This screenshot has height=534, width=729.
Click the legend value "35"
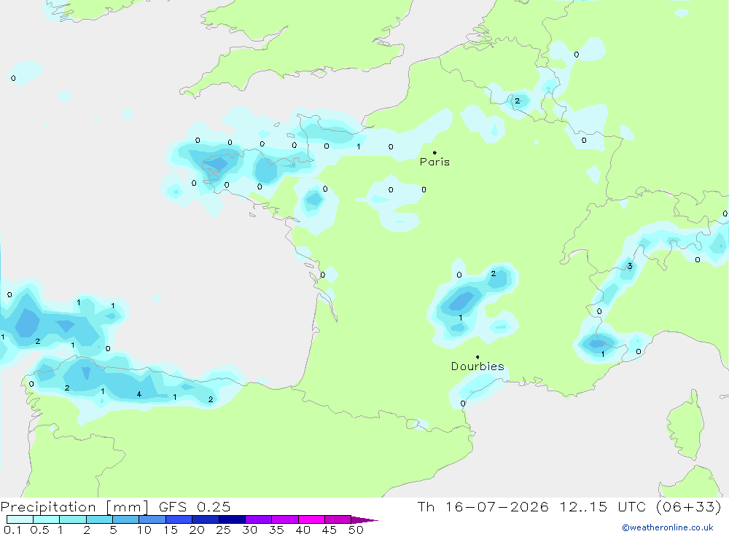(276, 530)
